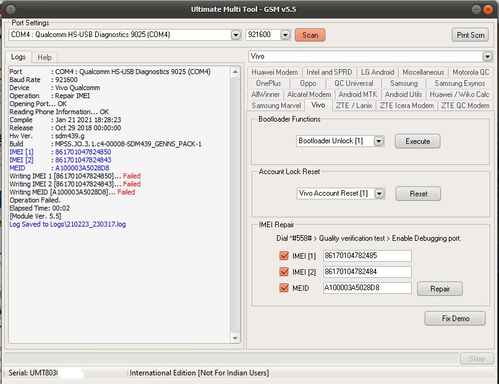Open the baud rate 921600 dropdown

coord(286,35)
